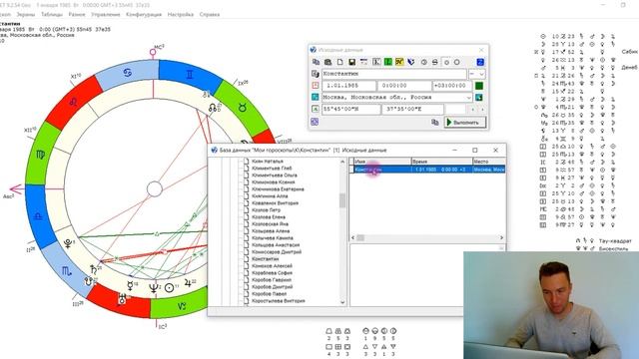Click the Sun symbol in the natal chart

click(x=169, y=288)
